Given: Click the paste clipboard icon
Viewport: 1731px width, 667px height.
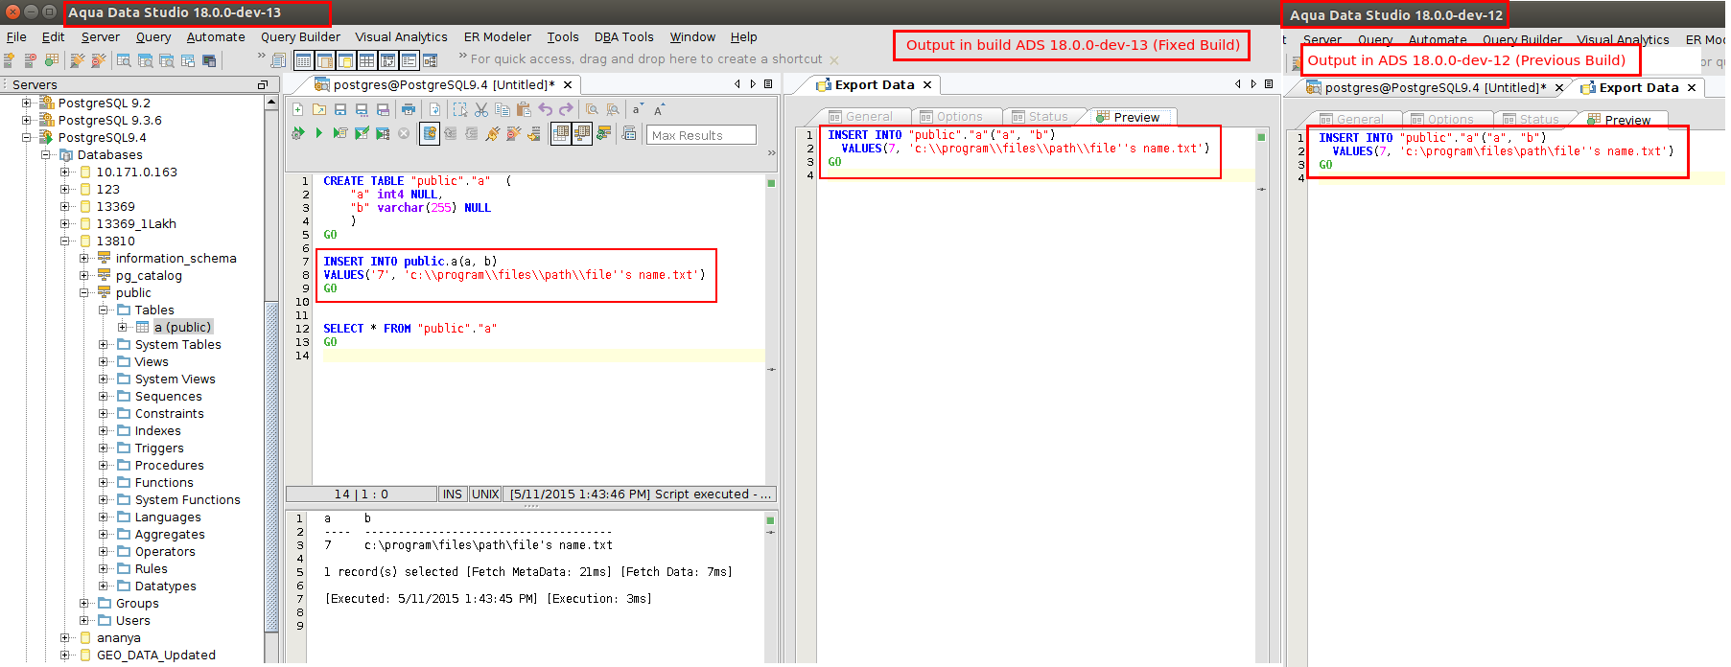Looking at the screenshot, I should tap(524, 109).
